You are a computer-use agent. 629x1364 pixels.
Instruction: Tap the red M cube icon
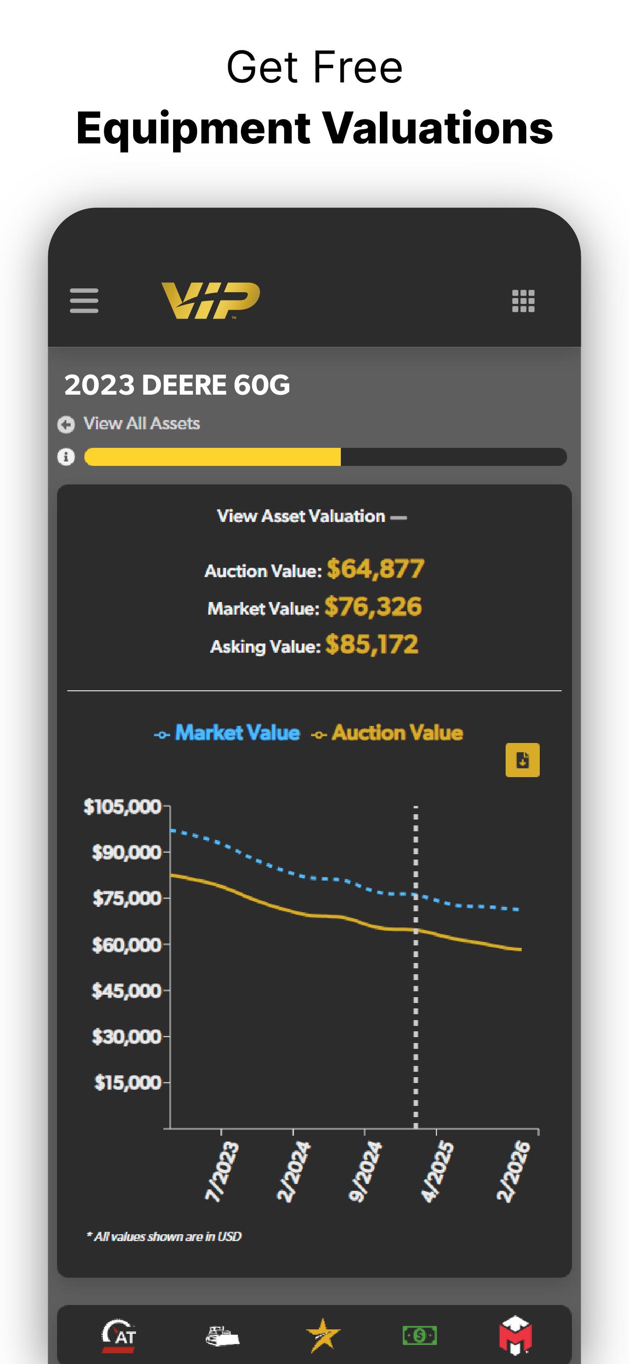coord(515,1335)
